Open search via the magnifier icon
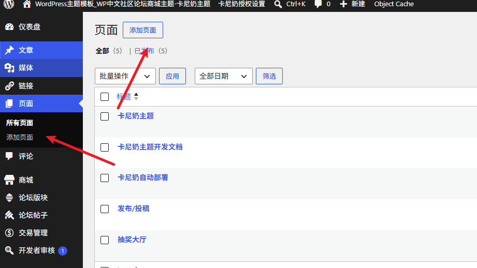 (278, 4)
